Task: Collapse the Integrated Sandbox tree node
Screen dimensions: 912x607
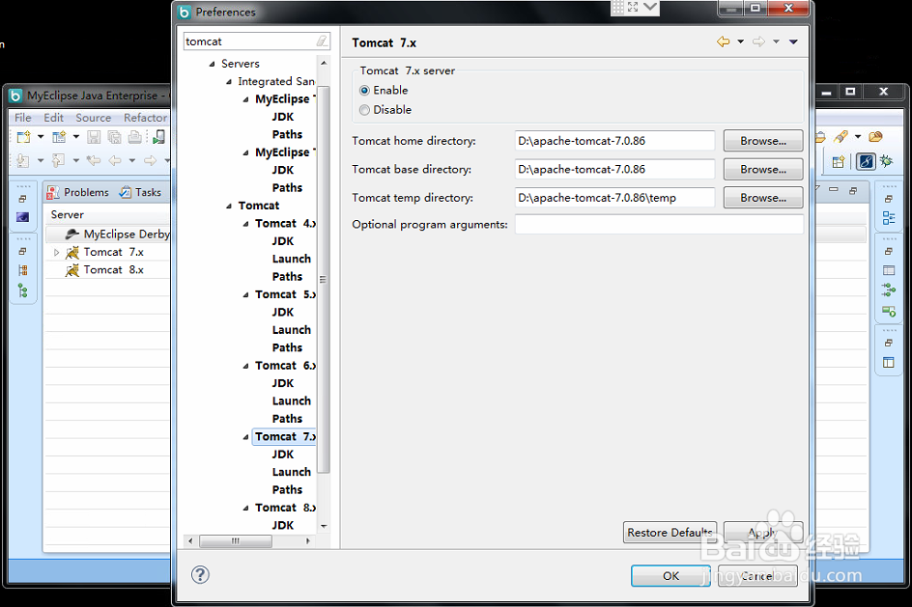Action: coord(229,82)
